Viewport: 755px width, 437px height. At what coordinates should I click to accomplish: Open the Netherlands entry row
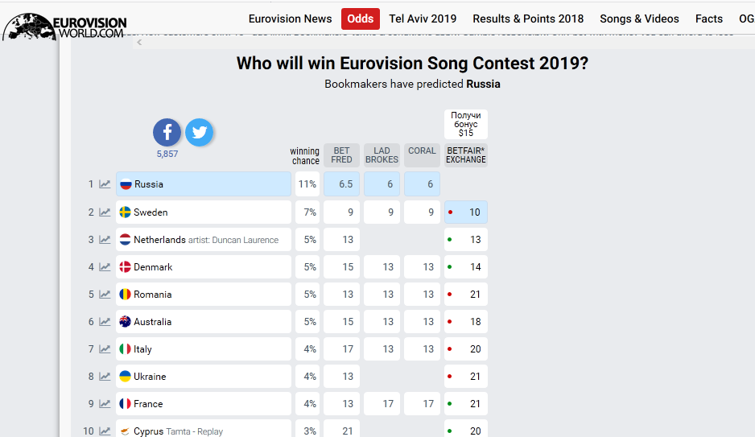tap(204, 240)
